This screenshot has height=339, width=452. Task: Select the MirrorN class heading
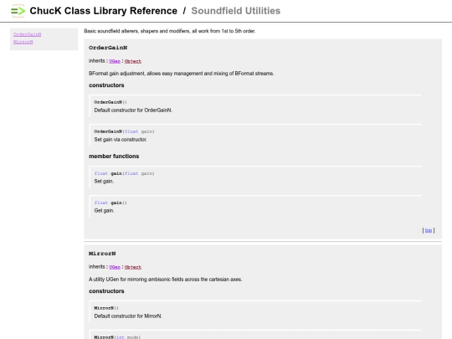click(x=102, y=254)
